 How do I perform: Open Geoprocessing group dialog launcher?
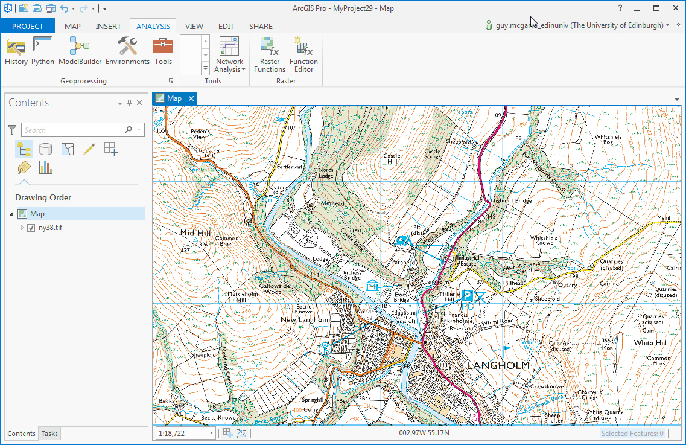(171, 81)
